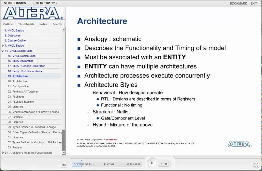Open the Search tab
Screen dimensions: 262x171
pyautogui.click(x=57, y=24)
